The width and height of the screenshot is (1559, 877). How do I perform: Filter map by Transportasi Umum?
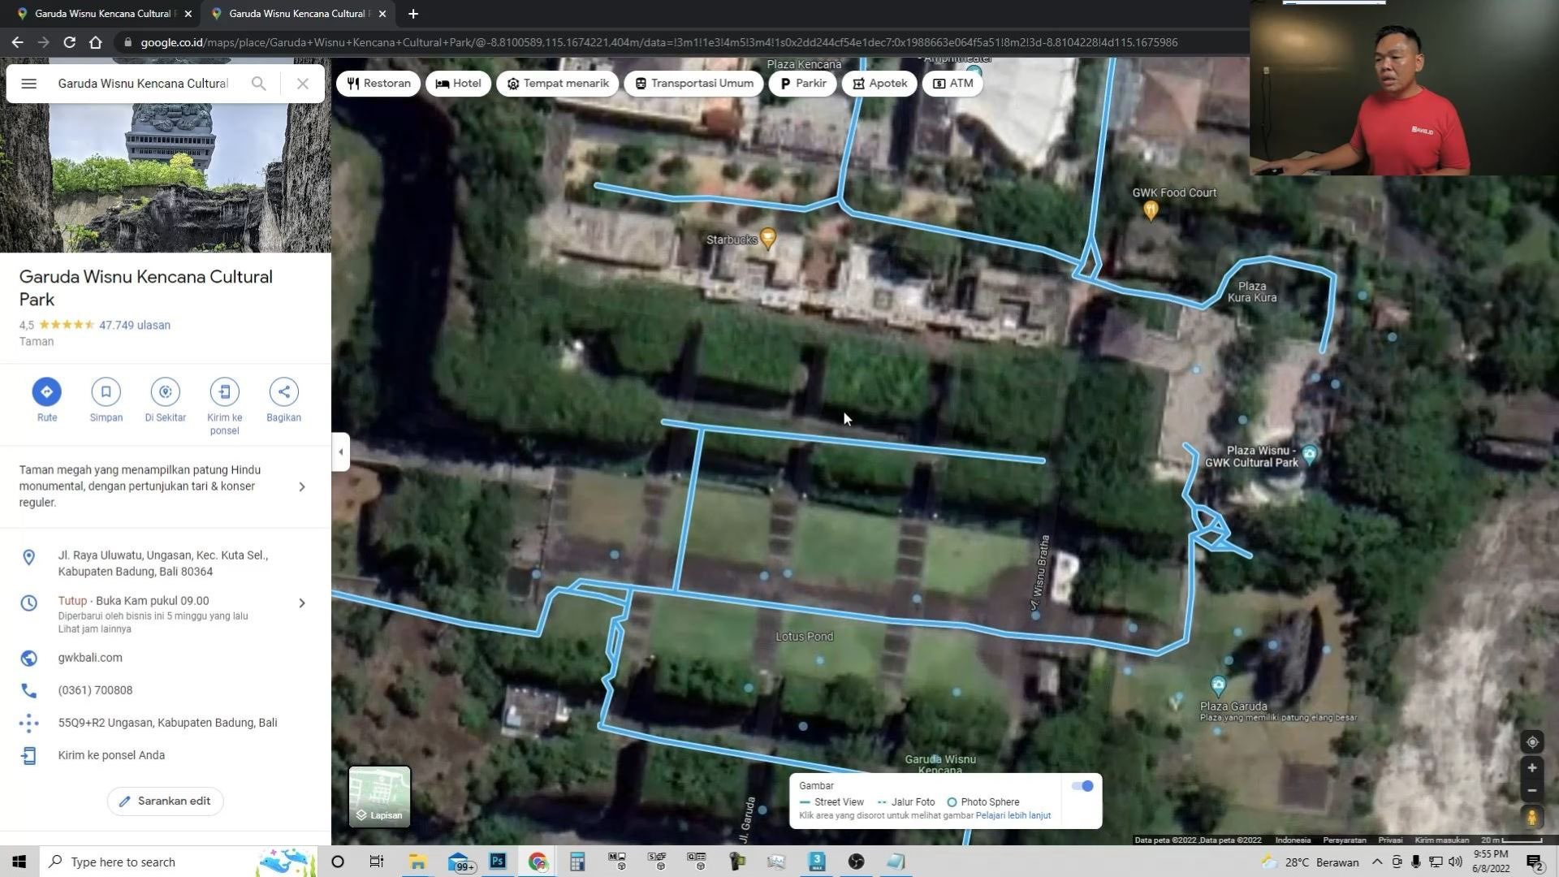pos(694,84)
